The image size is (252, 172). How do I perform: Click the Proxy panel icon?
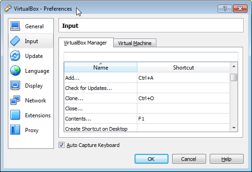pos(15,130)
